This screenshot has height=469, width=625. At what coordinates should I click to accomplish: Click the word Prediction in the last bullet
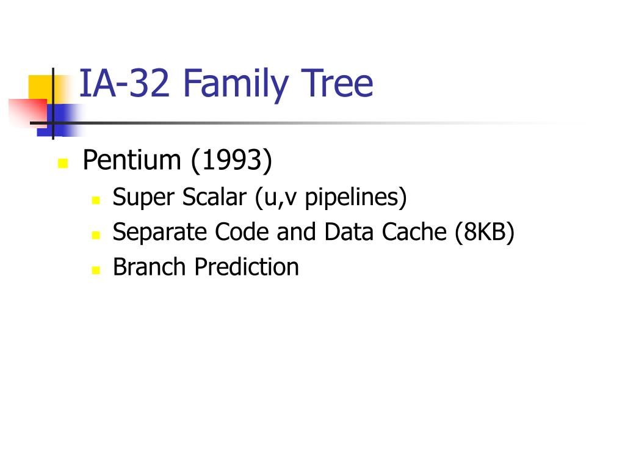pos(247,267)
